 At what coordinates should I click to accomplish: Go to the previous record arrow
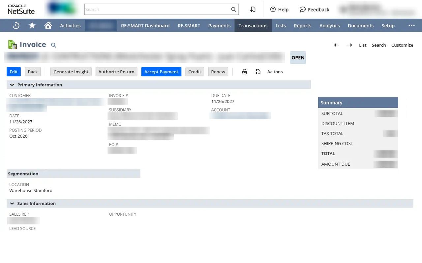click(337, 45)
